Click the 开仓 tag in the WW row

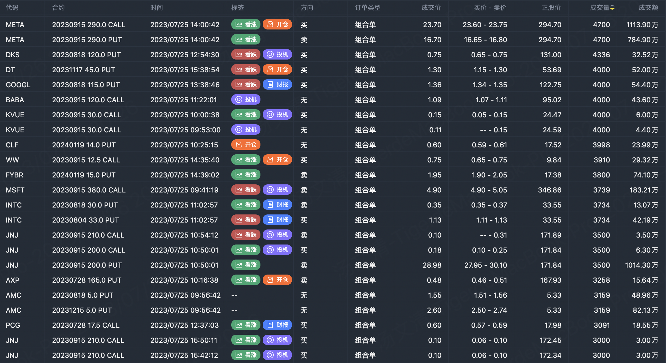(x=277, y=160)
